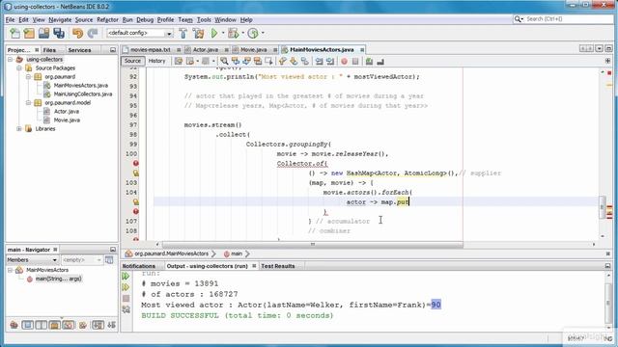
Task: Click the Redo arrow icon
Action: [93, 34]
